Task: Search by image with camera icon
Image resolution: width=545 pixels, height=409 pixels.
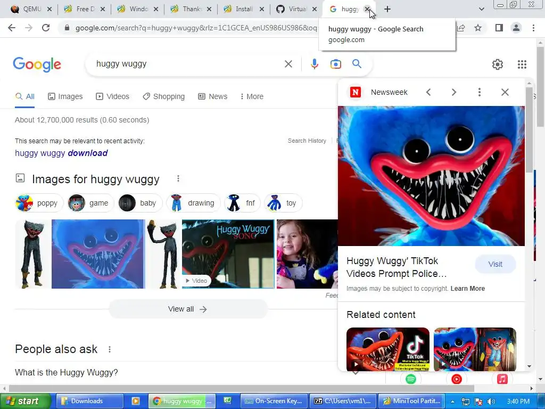Action: pos(335,64)
